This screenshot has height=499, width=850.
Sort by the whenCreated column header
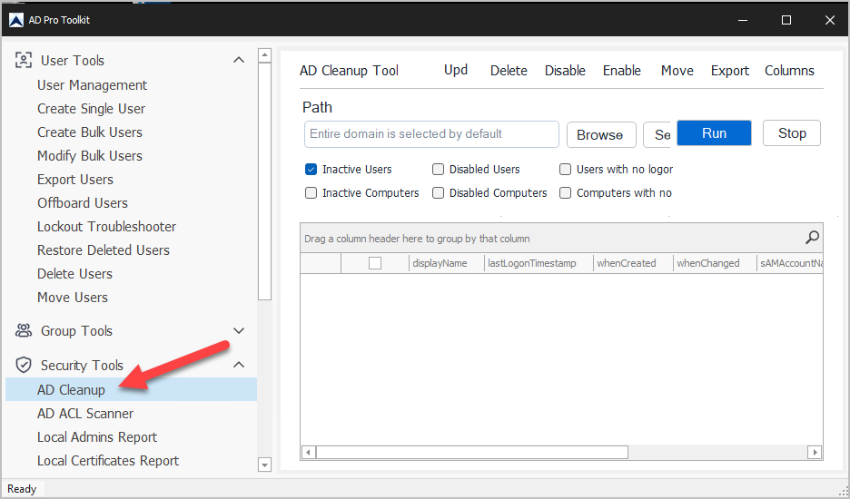click(633, 263)
